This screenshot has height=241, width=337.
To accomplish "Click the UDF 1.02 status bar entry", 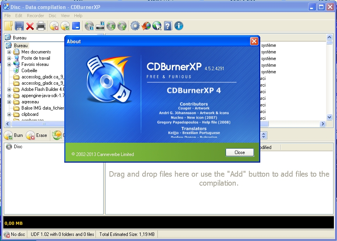I will pos(62,234).
